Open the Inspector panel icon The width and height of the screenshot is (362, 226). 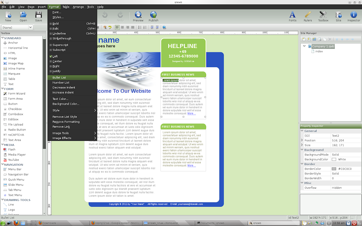(x=354, y=16)
